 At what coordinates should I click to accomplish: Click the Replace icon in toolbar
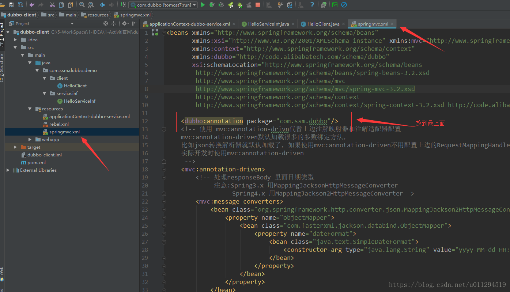pyautogui.click(x=91, y=5)
